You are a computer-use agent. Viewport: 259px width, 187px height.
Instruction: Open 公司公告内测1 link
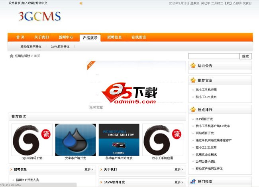tap(206, 161)
